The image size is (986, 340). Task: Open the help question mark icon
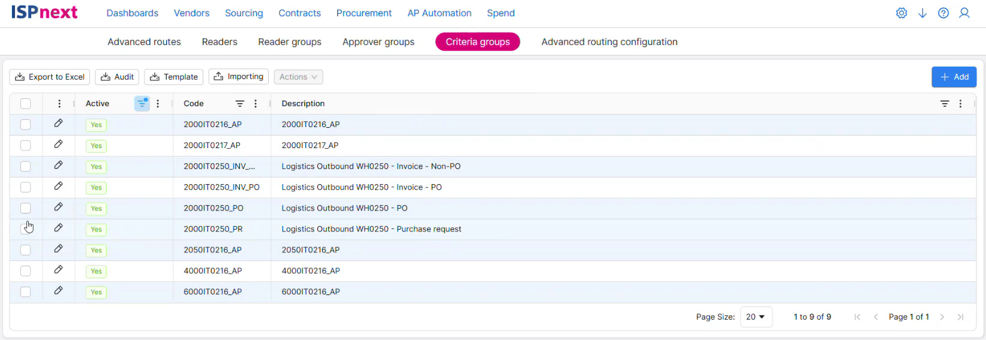[x=943, y=13]
